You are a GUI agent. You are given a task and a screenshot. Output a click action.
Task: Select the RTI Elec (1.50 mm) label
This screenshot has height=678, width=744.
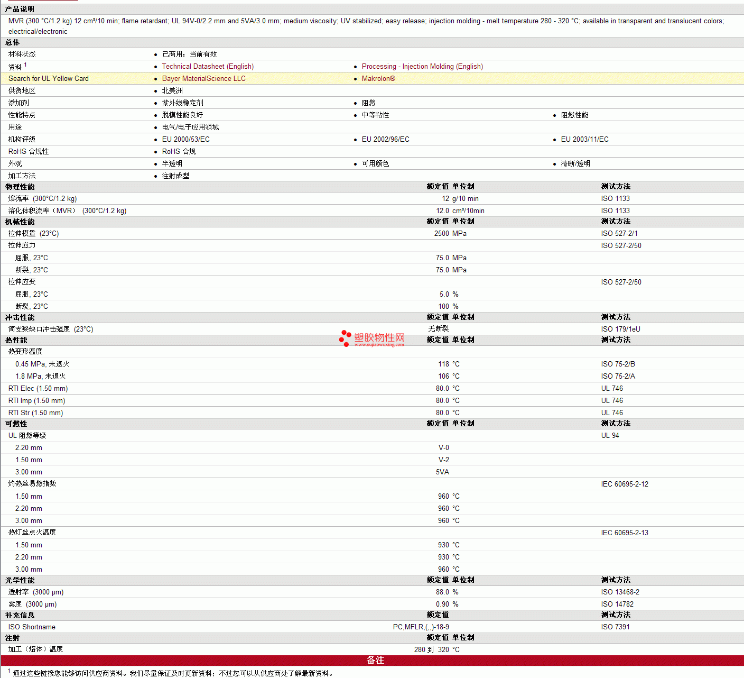pyautogui.click(x=38, y=389)
